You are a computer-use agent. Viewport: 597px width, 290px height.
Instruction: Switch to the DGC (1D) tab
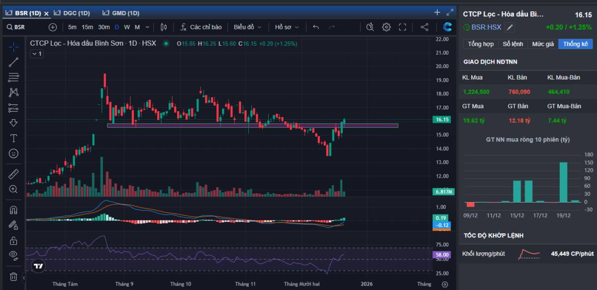(x=72, y=13)
